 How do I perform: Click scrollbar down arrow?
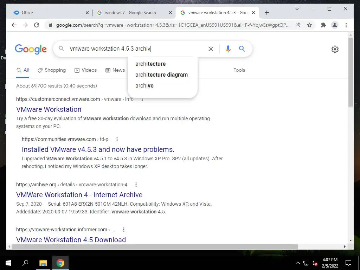point(351,240)
